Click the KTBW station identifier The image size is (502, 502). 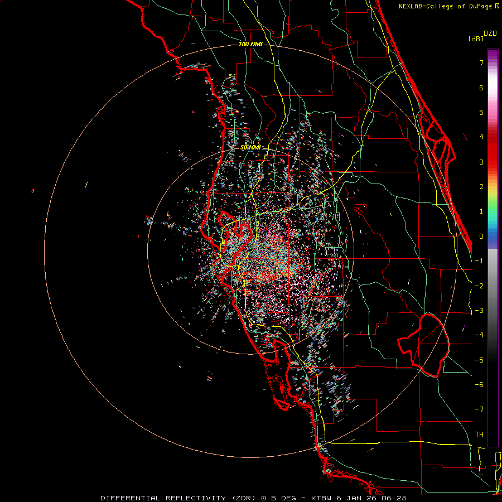[x=322, y=498]
